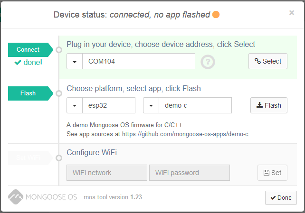Click the Done button
This screenshot has height=213, width=305.
click(x=281, y=197)
